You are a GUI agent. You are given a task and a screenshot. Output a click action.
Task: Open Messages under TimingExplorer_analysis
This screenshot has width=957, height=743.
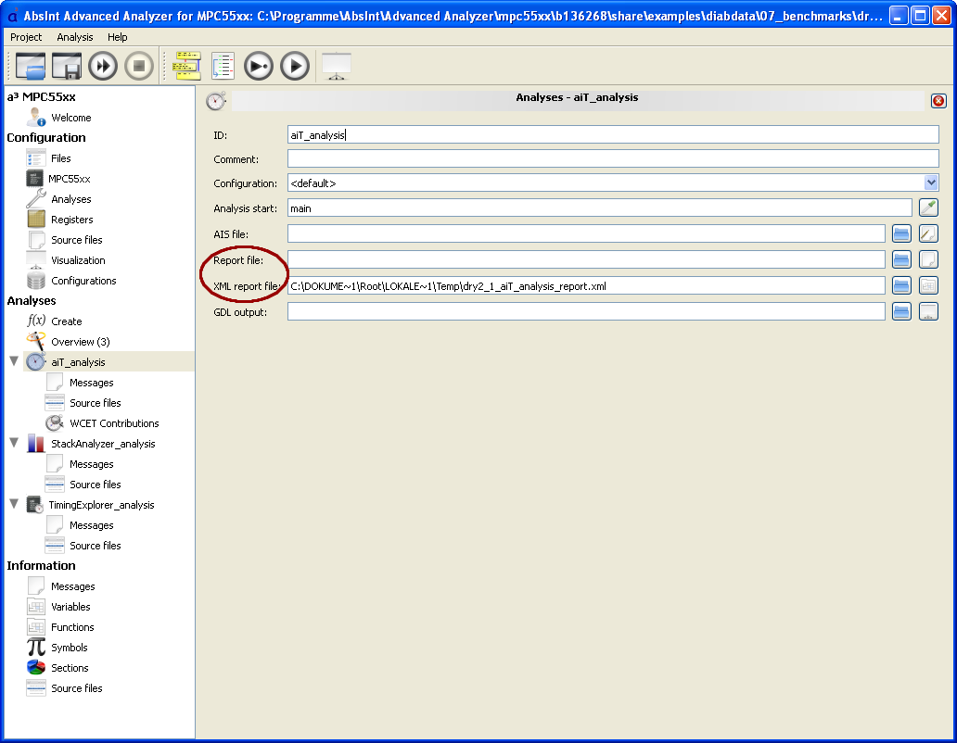pyautogui.click(x=80, y=524)
